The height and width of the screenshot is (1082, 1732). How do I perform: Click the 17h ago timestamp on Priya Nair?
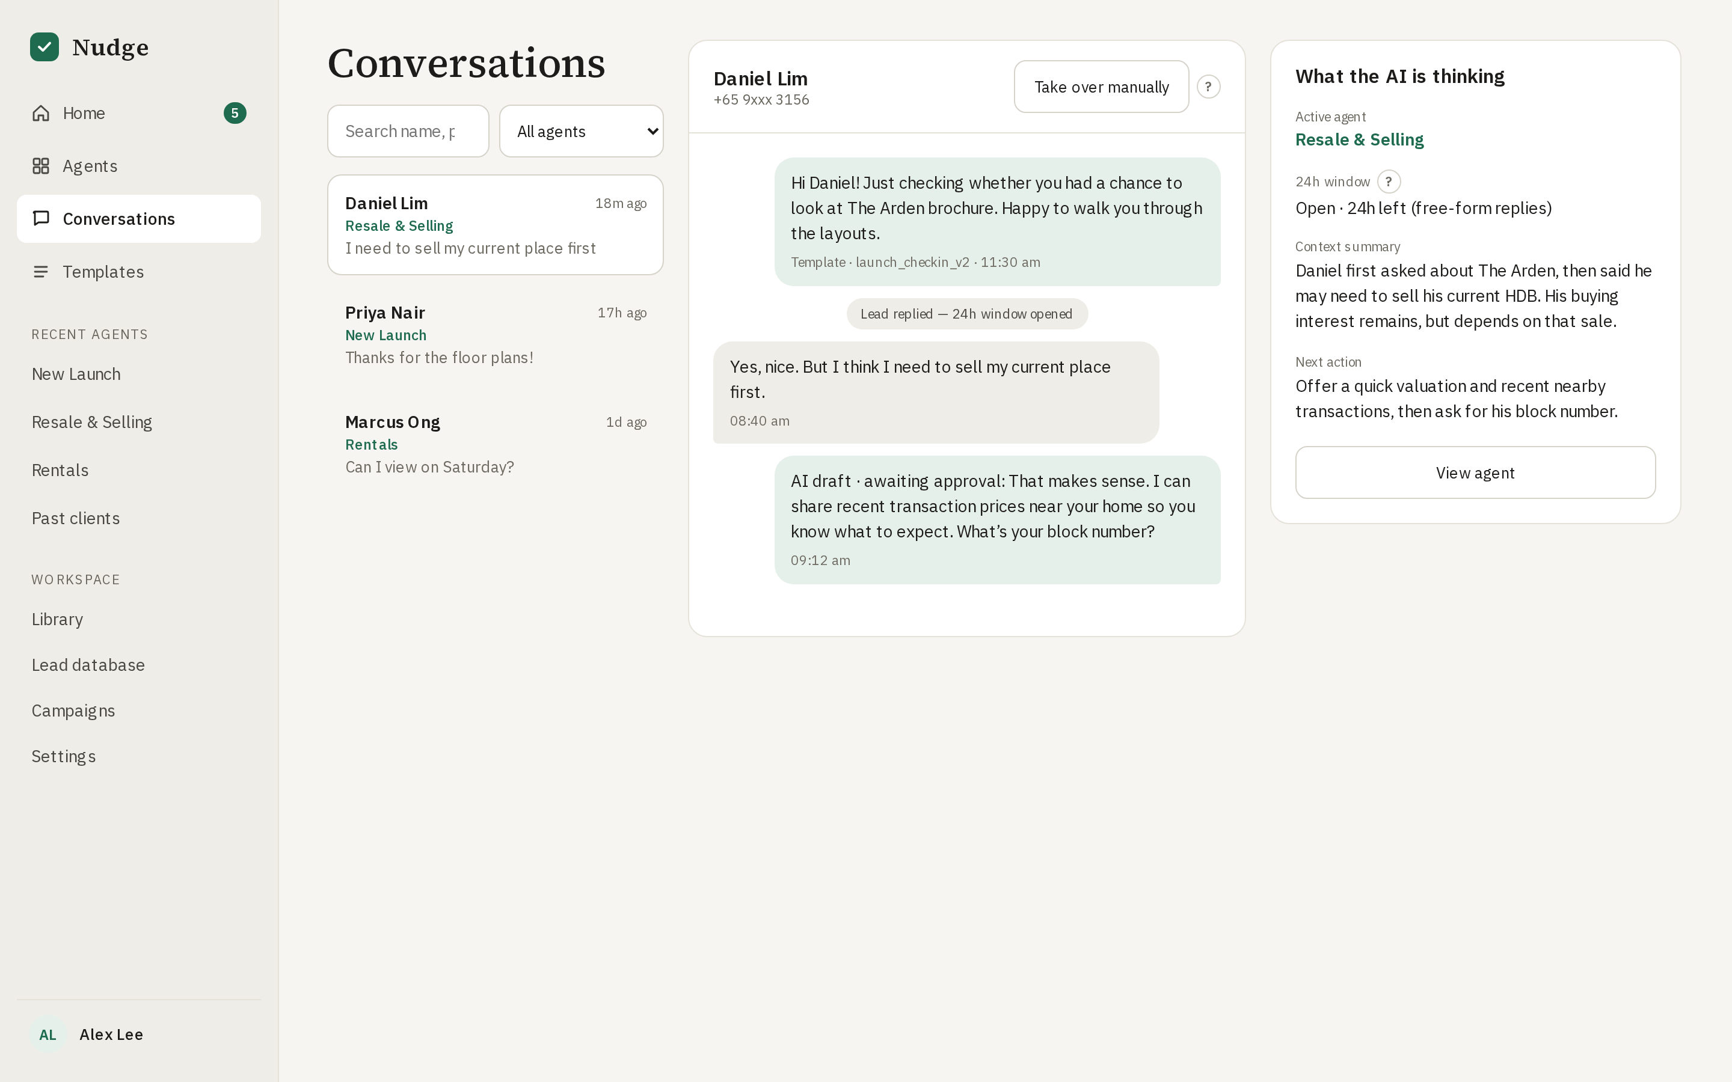coord(622,313)
